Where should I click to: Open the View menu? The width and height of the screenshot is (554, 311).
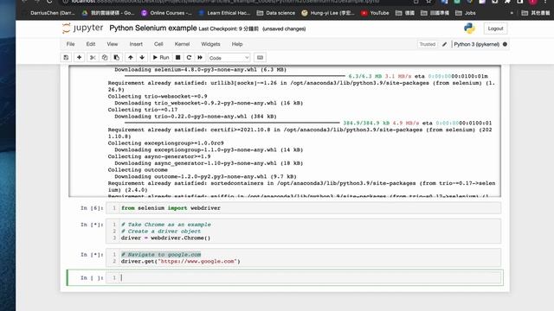click(113, 44)
